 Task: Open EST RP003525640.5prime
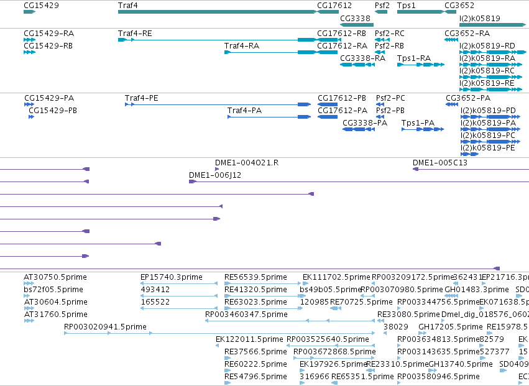click(x=331, y=346)
